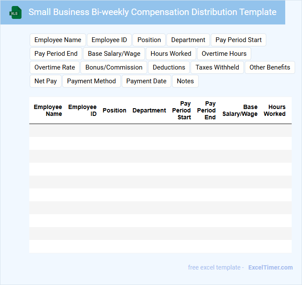Choose the Department tag
Image resolution: width=302 pixels, height=285 pixels.
(188, 40)
